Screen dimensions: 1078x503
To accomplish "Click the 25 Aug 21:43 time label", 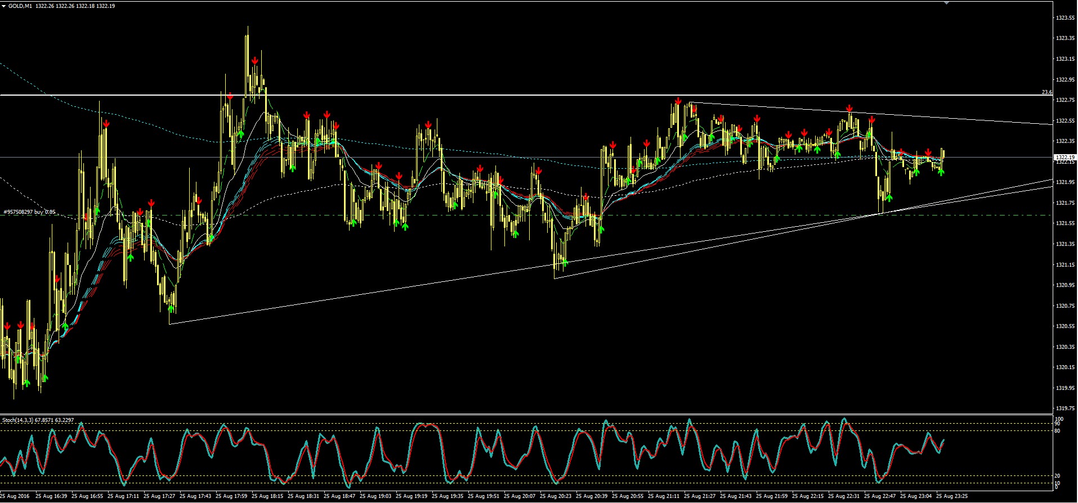I will pyautogui.click(x=736, y=496).
